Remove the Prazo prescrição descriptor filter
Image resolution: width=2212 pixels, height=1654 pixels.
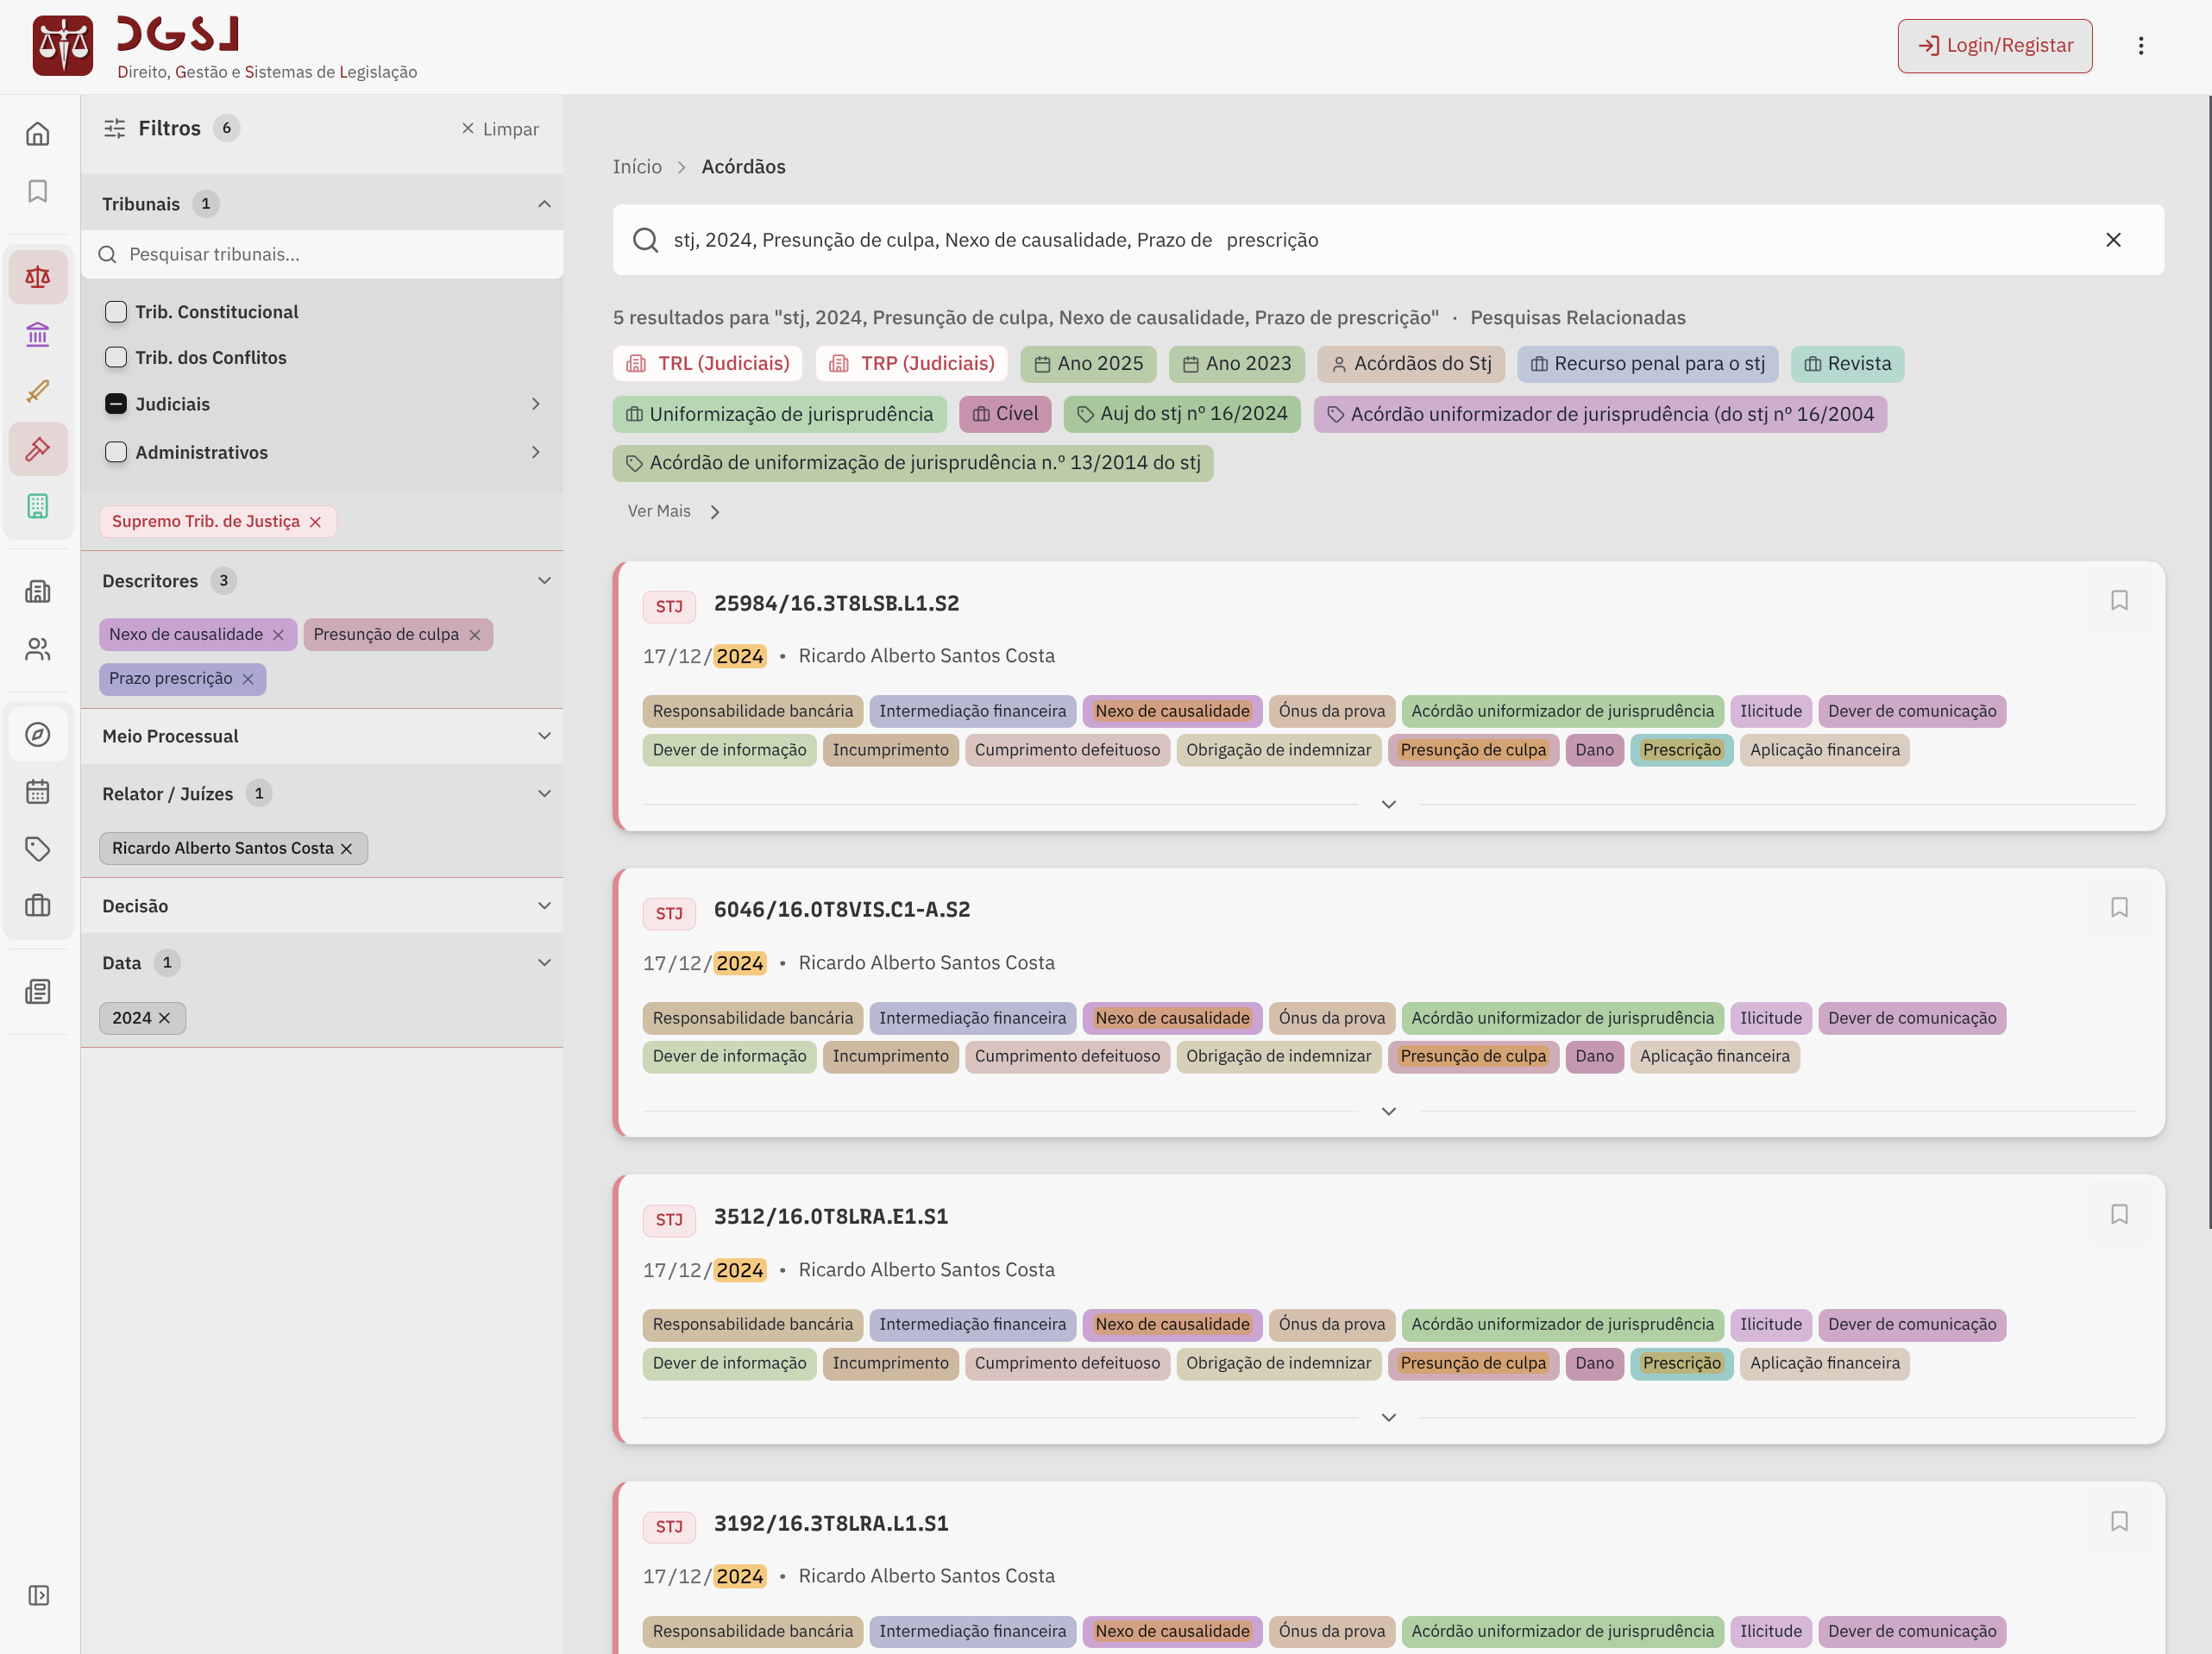[248, 679]
